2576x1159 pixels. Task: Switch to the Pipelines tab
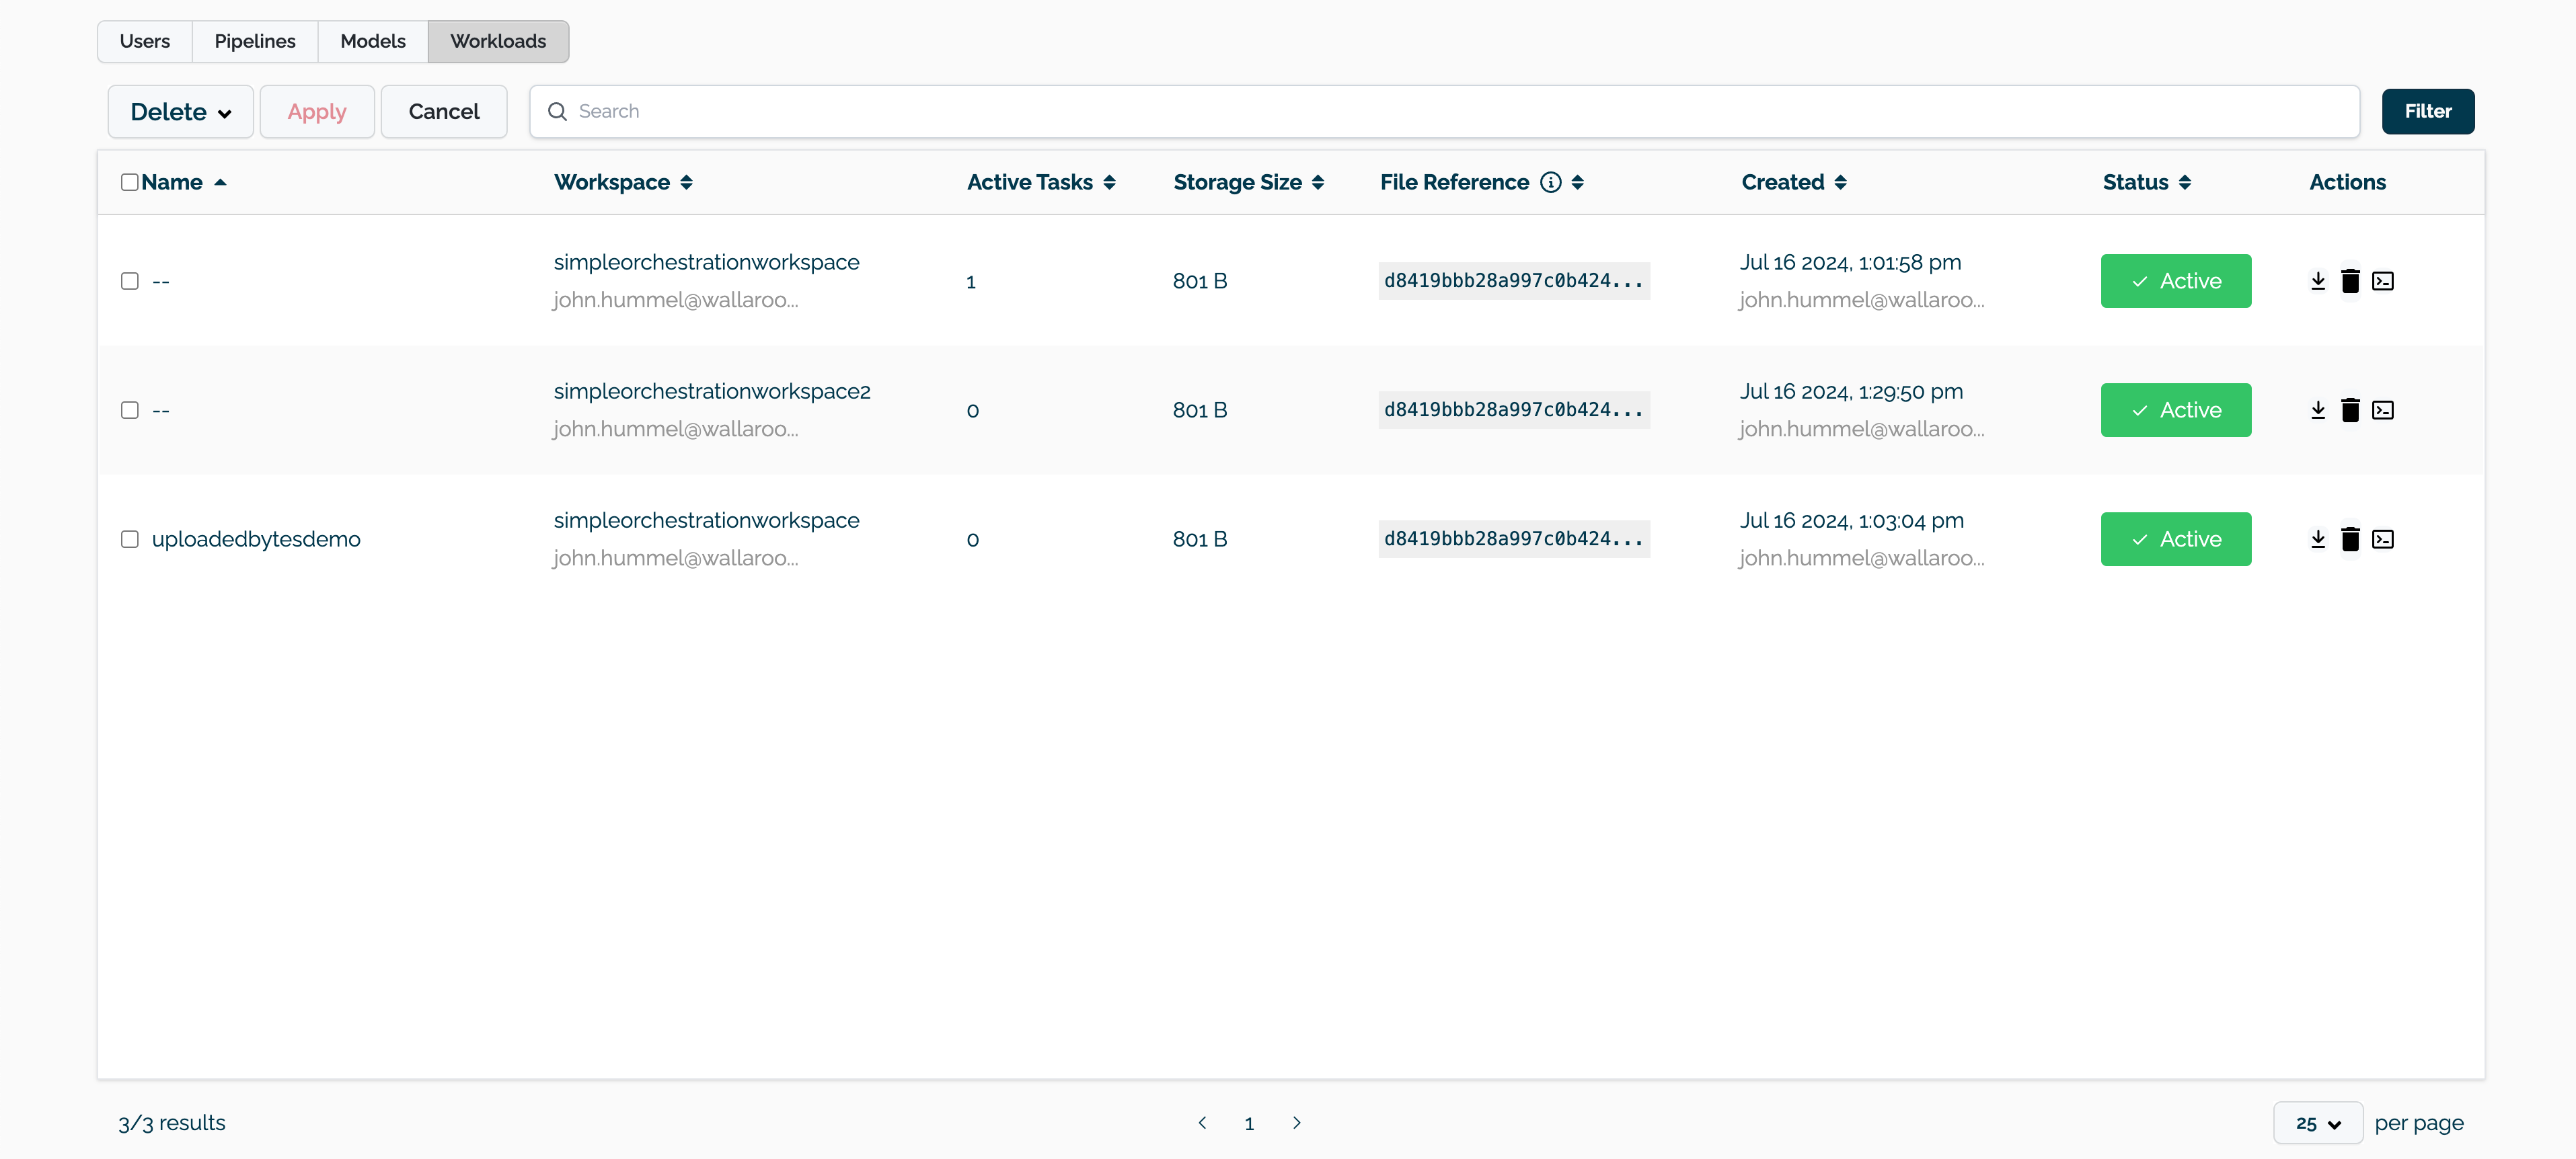click(254, 41)
